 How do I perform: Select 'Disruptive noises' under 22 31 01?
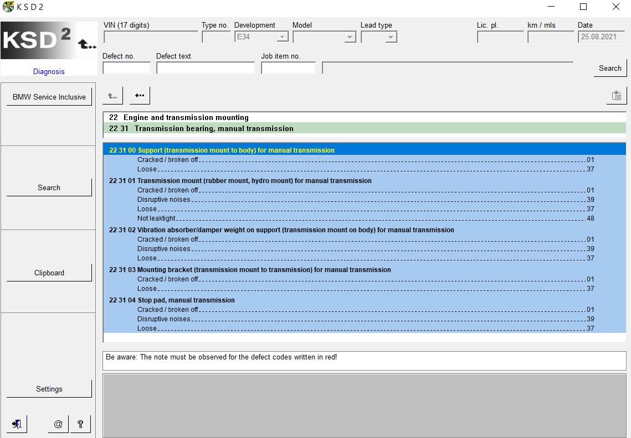(365, 200)
